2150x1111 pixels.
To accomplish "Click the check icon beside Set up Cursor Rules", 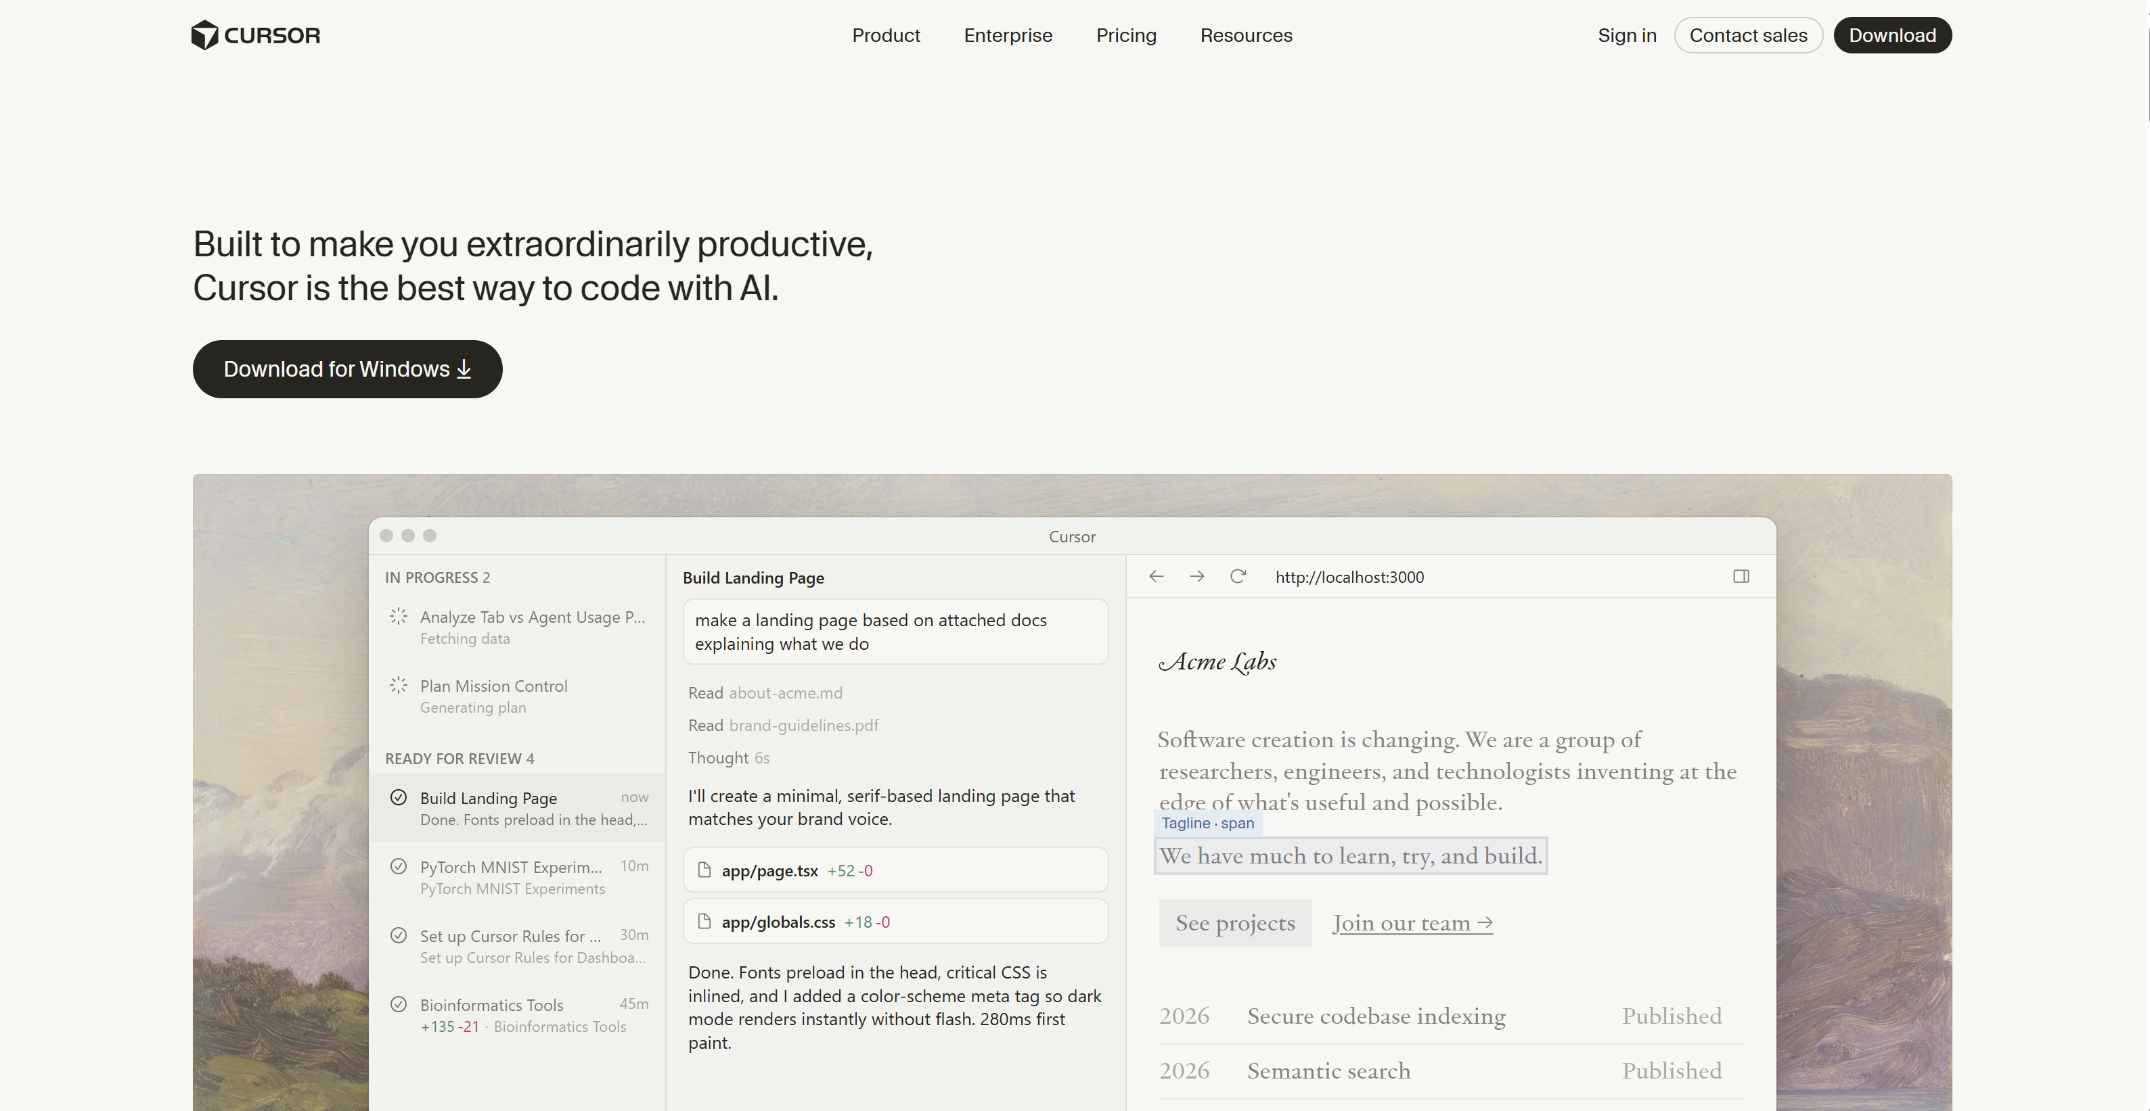I will coord(399,935).
